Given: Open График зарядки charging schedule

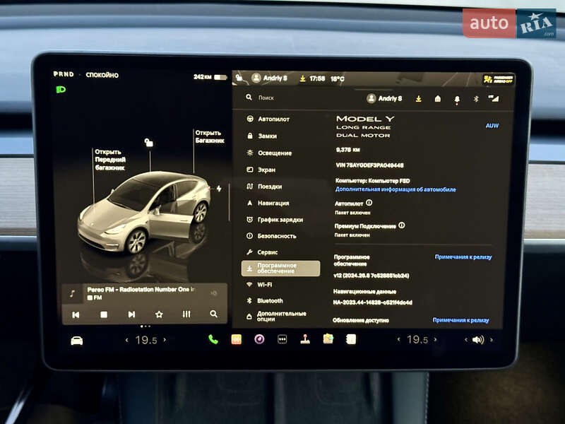Looking at the screenshot, I should [275, 220].
